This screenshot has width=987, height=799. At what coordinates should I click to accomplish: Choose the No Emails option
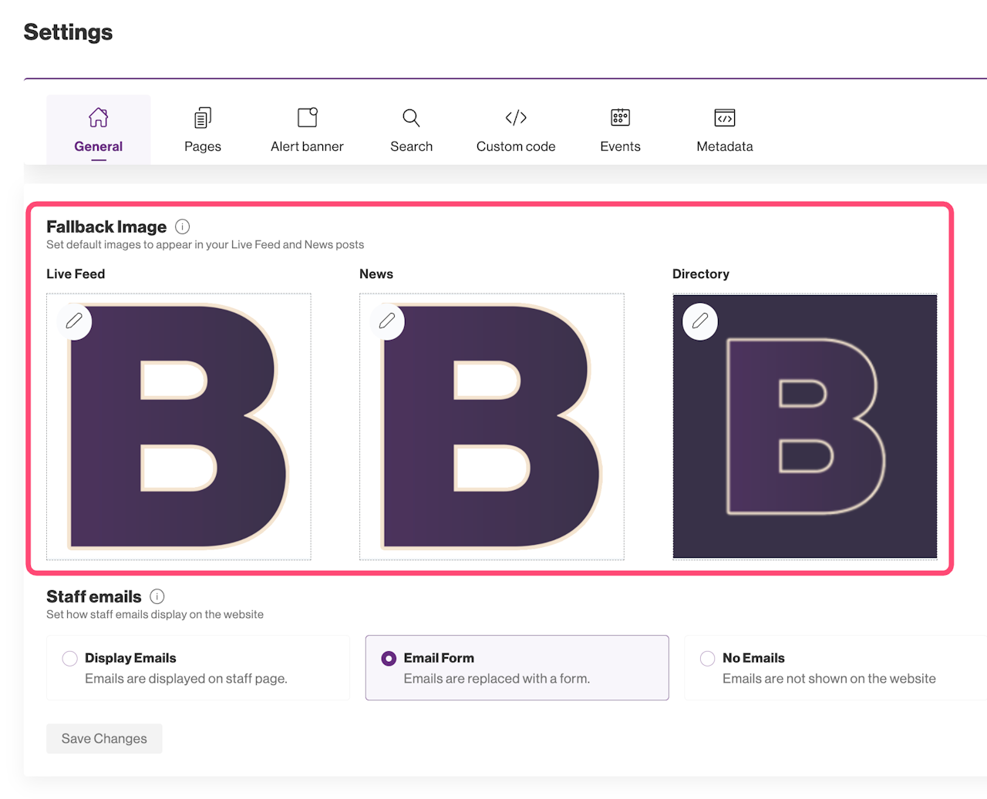707,658
